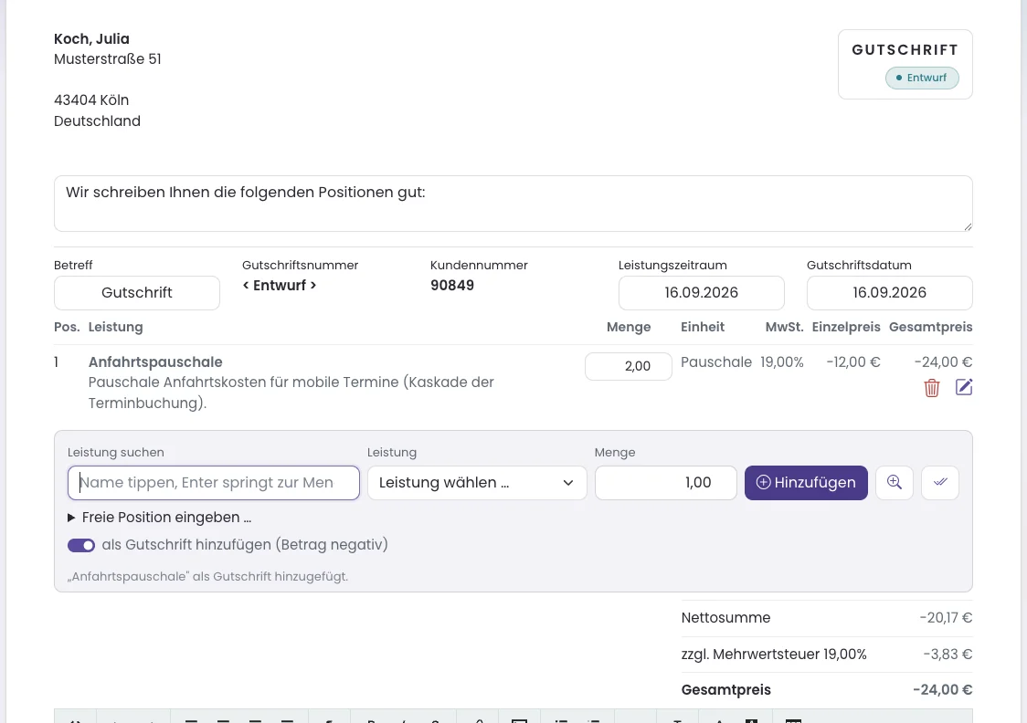Click the Menge field showing 1,00

[665, 483]
